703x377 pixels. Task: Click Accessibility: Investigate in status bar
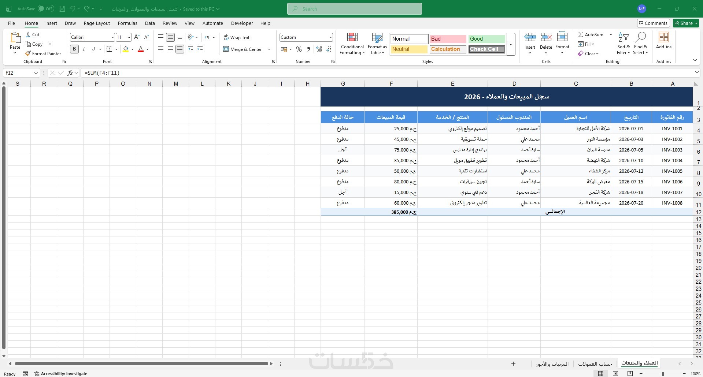click(x=61, y=374)
